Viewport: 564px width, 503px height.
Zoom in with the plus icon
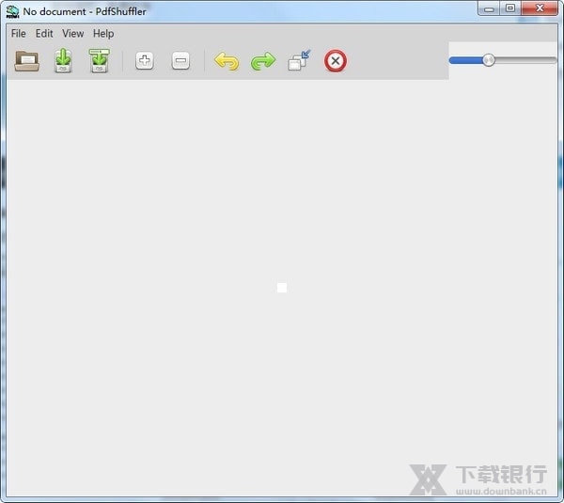point(145,60)
